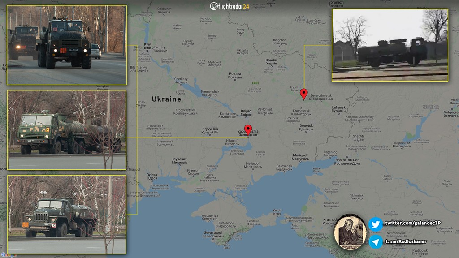This screenshot has height=258, width=459.
Task: Click the Mykolaiv city label
Action: 179,161
